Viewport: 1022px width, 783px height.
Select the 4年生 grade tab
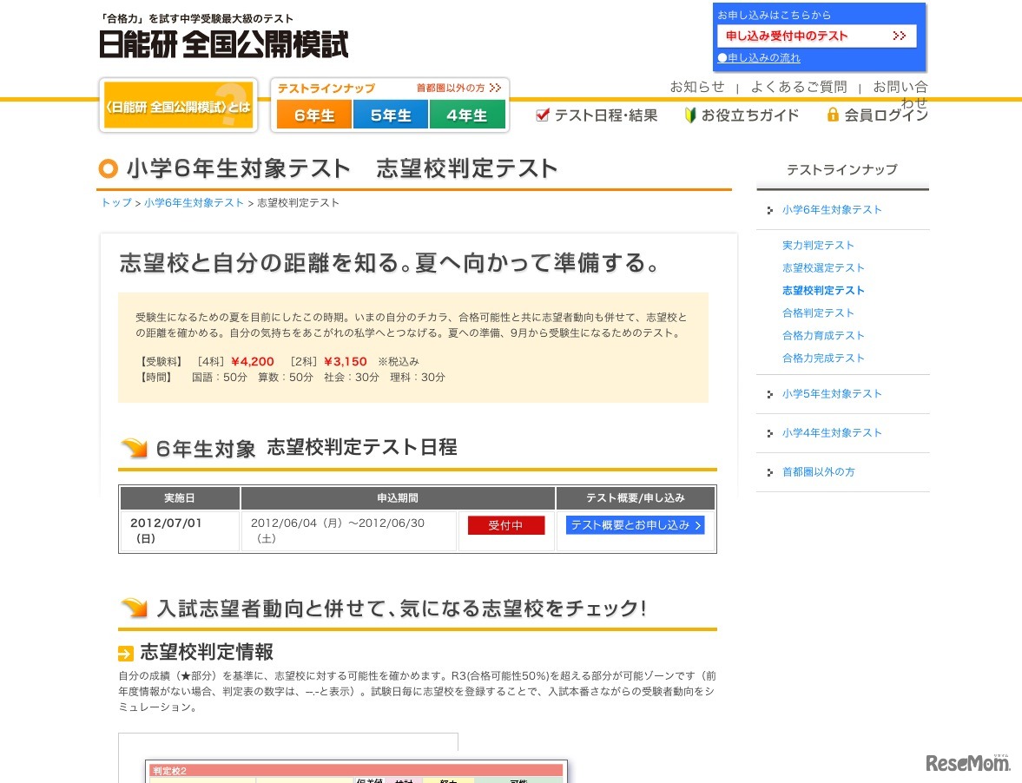pyautogui.click(x=468, y=114)
